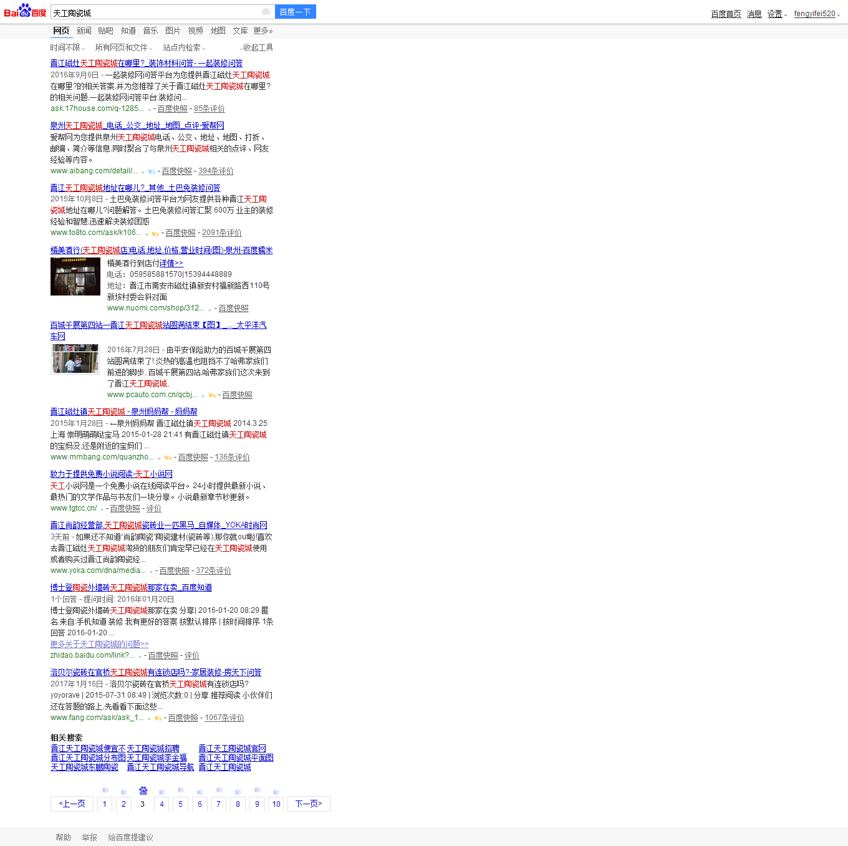Jump to results page 5
848x846 pixels.
click(x=180, y=804)
